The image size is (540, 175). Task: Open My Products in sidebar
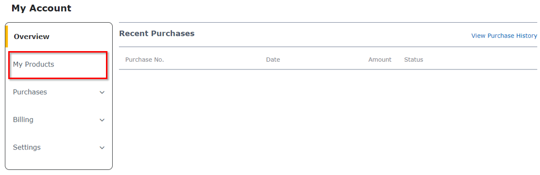coord(33,64)
